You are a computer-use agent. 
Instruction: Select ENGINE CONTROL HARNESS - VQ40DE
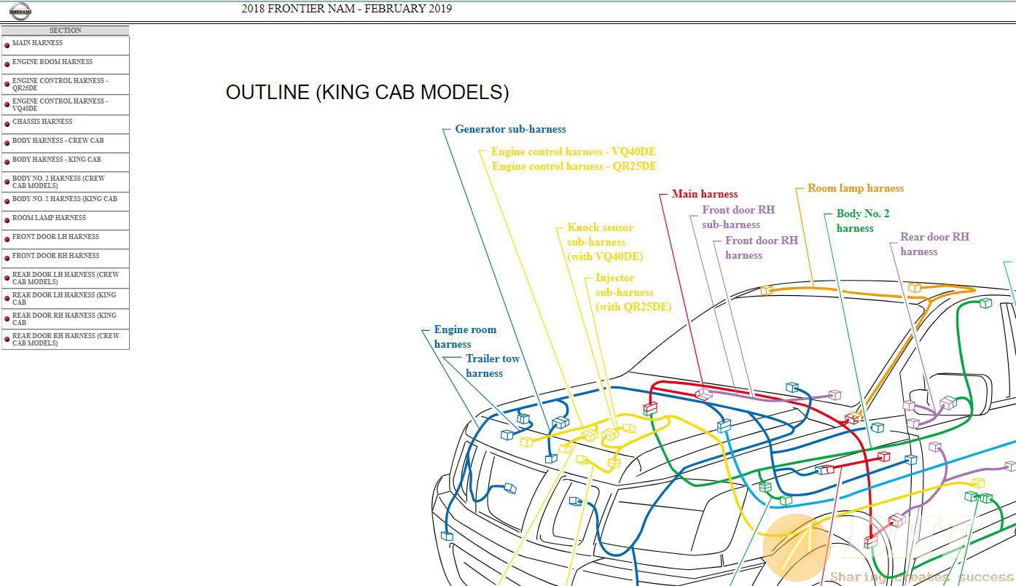pyautogui.click(x=60, y=105)
